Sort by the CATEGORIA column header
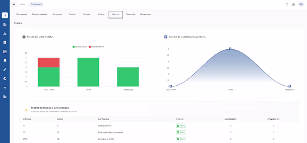This screenshot has height=143, width=307. point(104,119)
